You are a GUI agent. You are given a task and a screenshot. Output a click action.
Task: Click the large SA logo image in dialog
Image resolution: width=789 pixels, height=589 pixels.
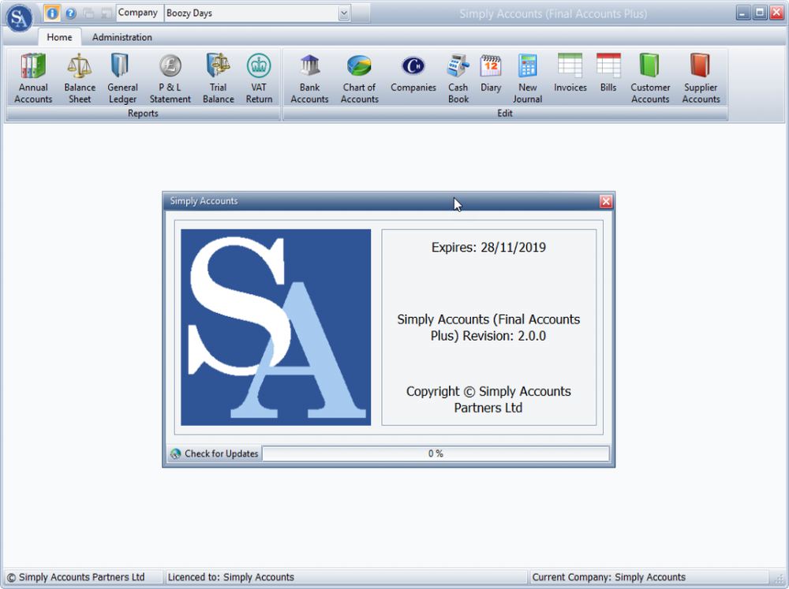pos(275,327)
